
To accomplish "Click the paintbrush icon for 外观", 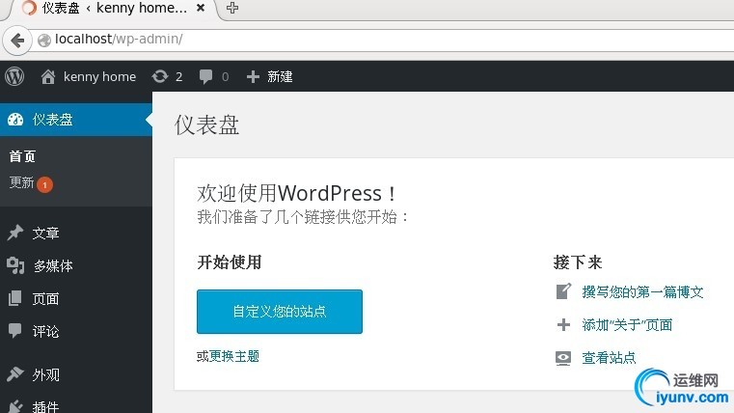I will (x=15, y=373).
